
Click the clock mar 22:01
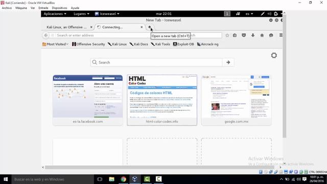[x=163, y=14]
